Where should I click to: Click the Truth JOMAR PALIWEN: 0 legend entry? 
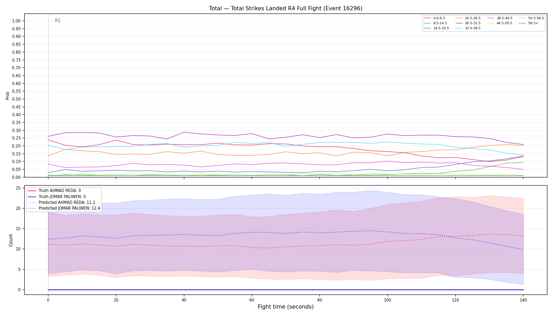(x=57, y=197)
